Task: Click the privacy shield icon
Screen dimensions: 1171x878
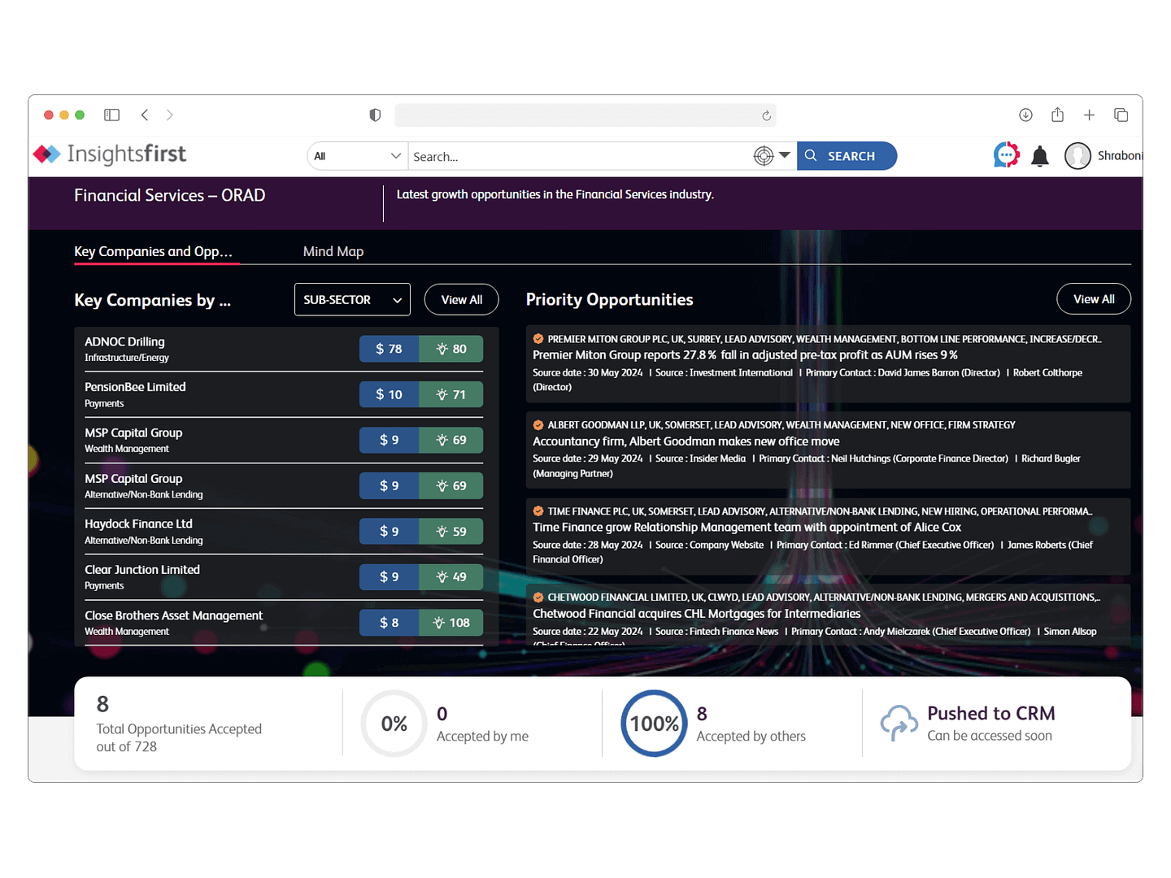Action: [x=375, y=115]
